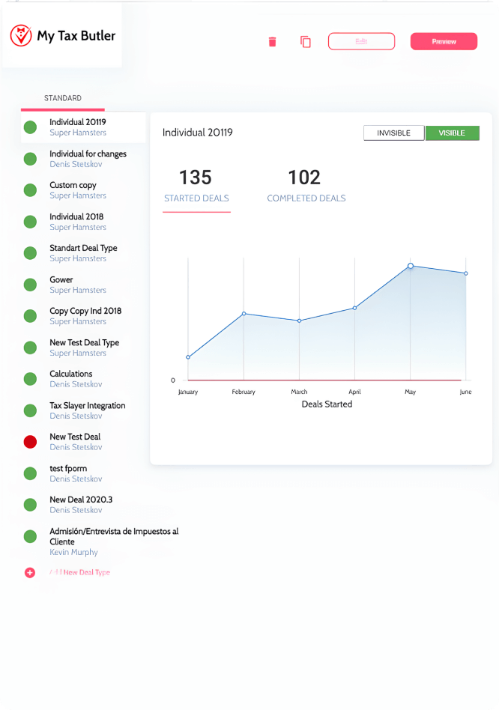Click the Individual 20119 panel heading
Image resolution: width=499 pixels, height=710 pixels.
coord(197,133)
